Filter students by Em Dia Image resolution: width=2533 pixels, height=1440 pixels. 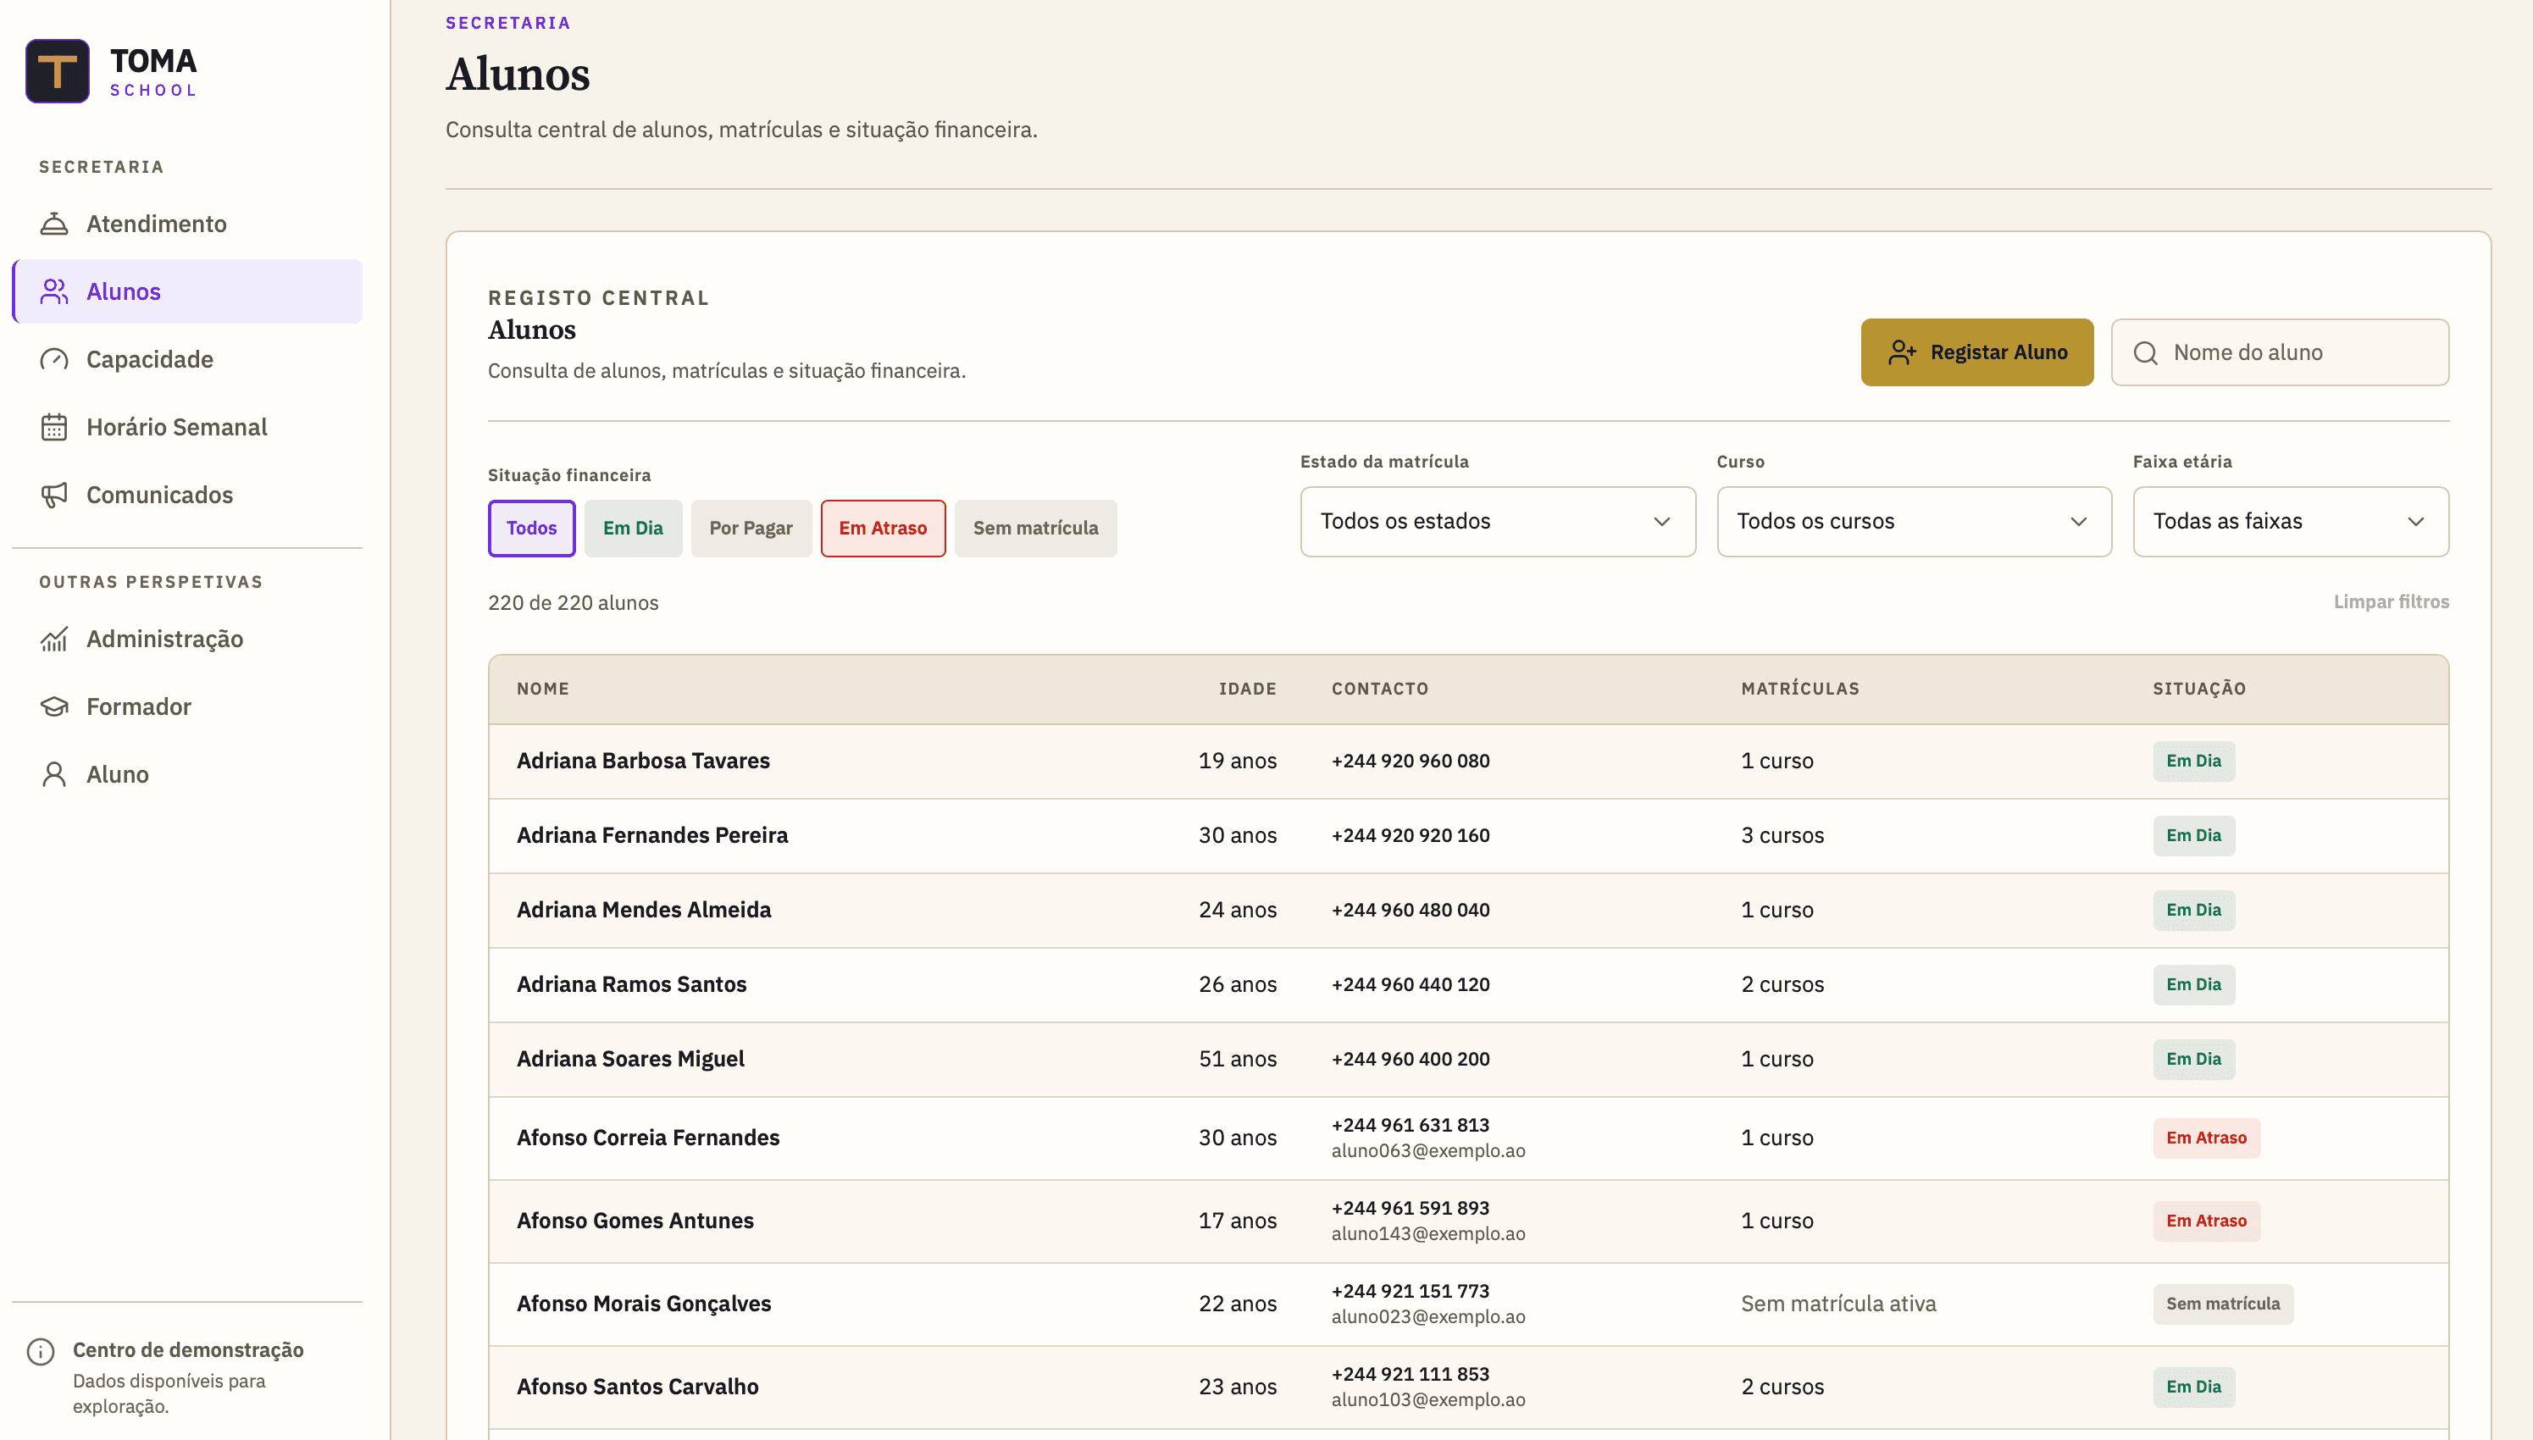(x=633, y=528)
